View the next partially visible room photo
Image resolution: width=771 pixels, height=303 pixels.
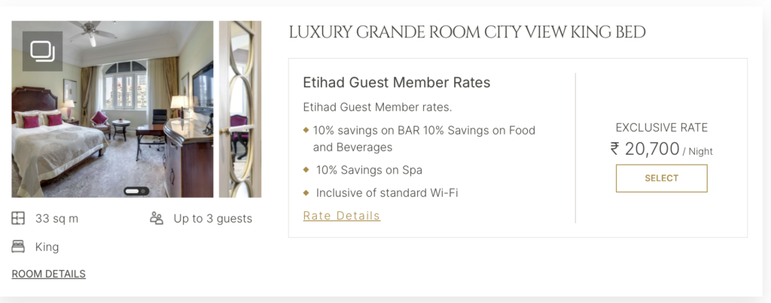tap(240, 109)
